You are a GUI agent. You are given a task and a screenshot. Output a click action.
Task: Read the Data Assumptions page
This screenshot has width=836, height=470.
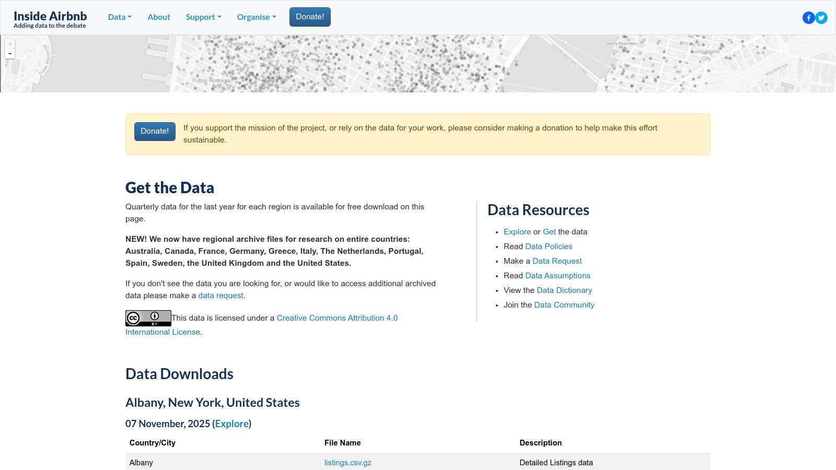tap(558, 276)
